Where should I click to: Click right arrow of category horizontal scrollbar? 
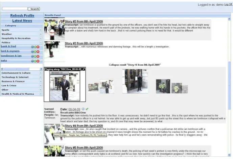point(41,69)
